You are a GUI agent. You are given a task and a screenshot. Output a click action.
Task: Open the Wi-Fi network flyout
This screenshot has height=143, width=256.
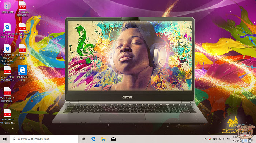pyautogui.click(x=220, y=139)
